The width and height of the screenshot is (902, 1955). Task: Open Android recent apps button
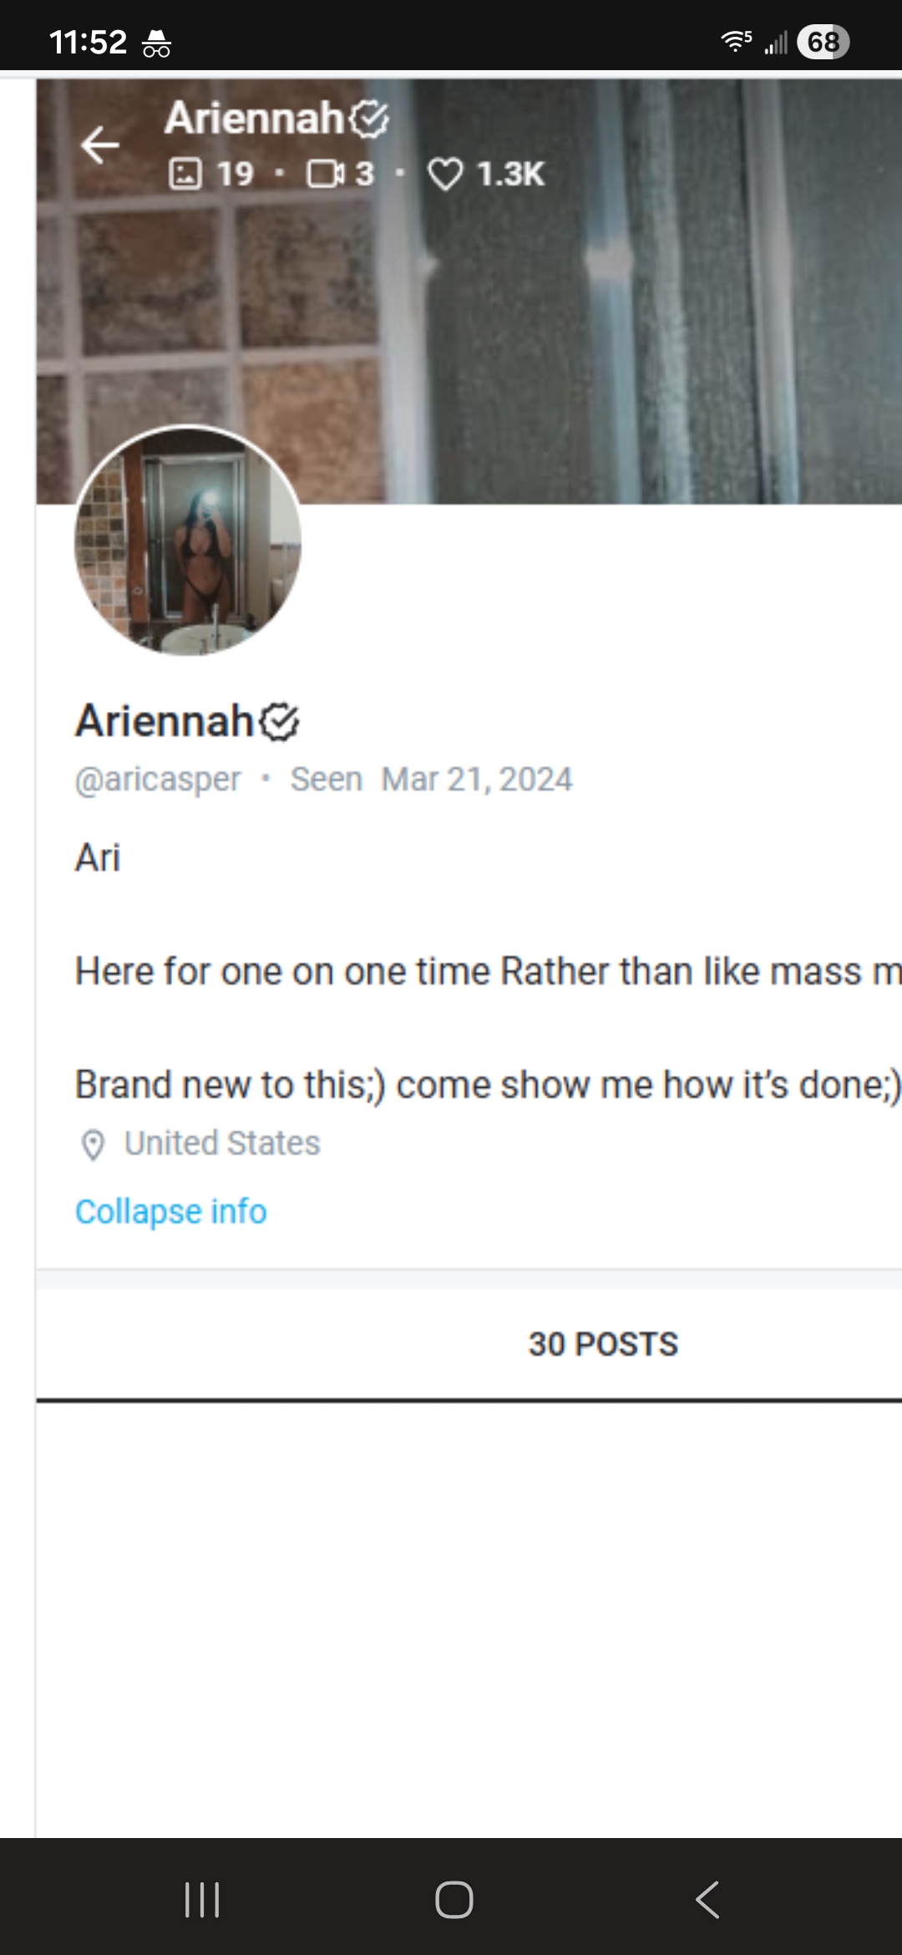201,1899
